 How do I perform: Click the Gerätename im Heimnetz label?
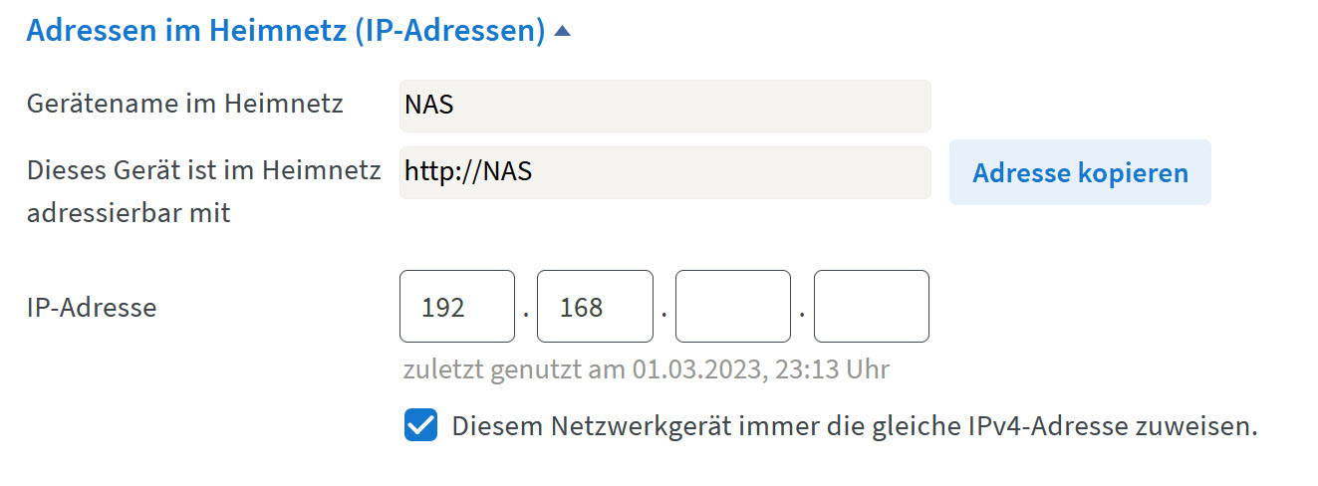coord(185,104)
